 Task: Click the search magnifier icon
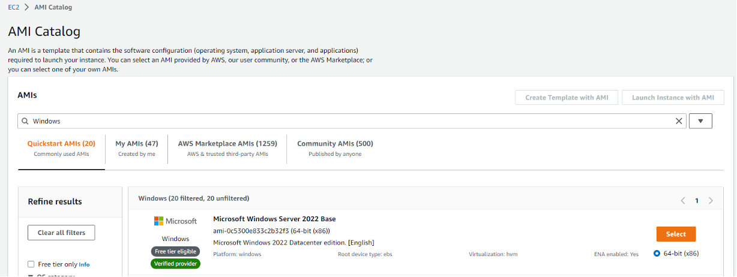(x=25, y=121)
